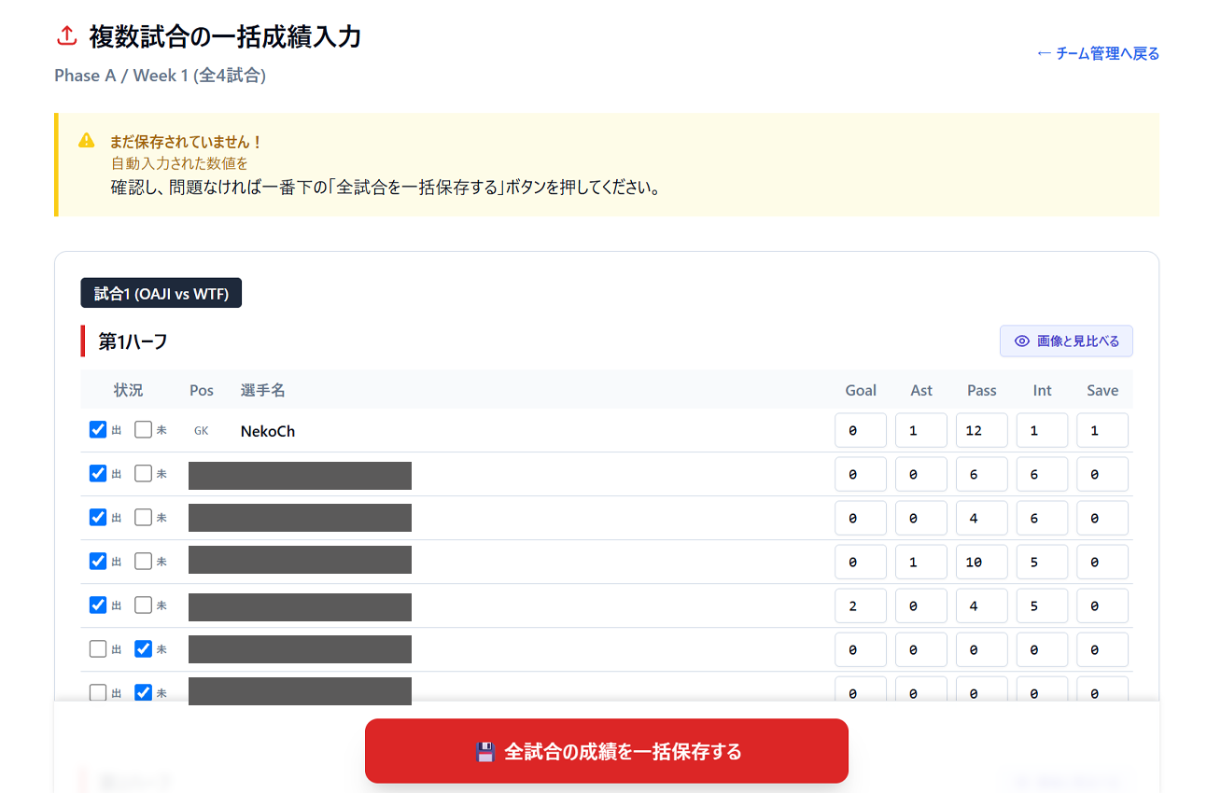Toggle 未 checkbox in the row with Pass 10
1207x793 pixels.
click(x=143, y=562)
